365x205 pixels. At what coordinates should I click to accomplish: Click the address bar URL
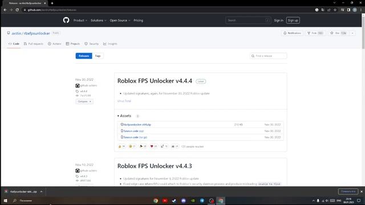tap(52, 10)
